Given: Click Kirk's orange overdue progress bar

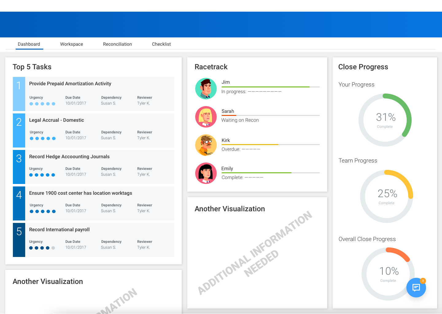Looking at the screenshot, I should [250, 144].
